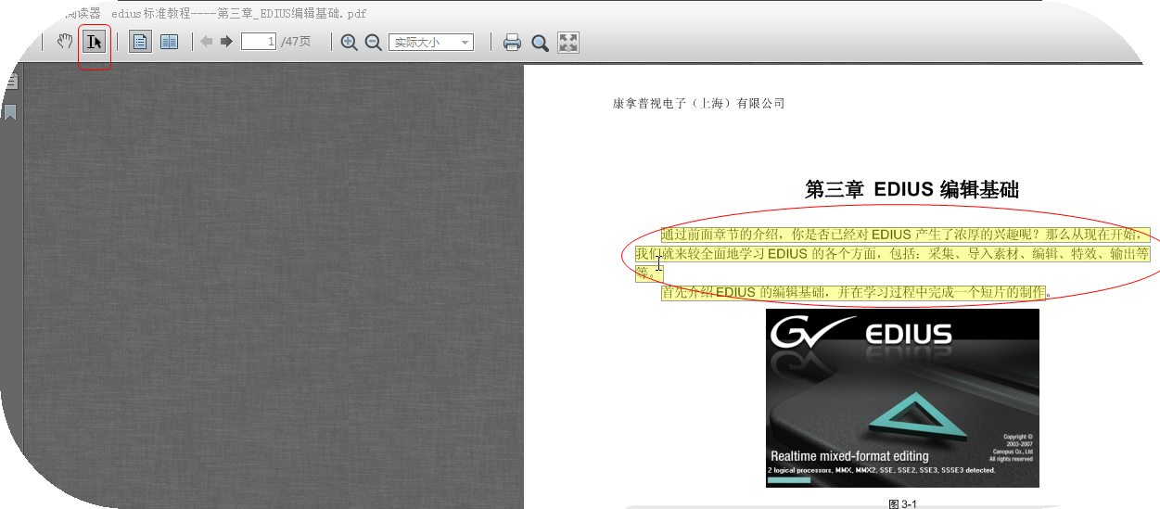Switch to two-page side-by-side view
This screenshot has width=1160, height=509.
coord(169,42)
